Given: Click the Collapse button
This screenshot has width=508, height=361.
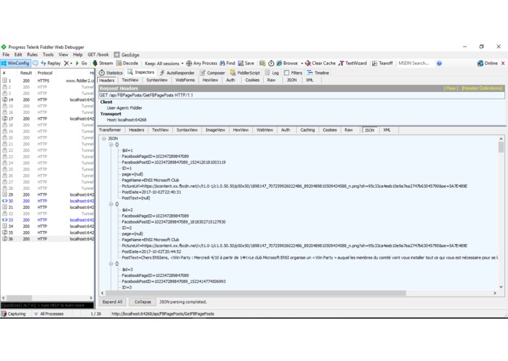Looking at the screenshot, I should pos(143,302).
